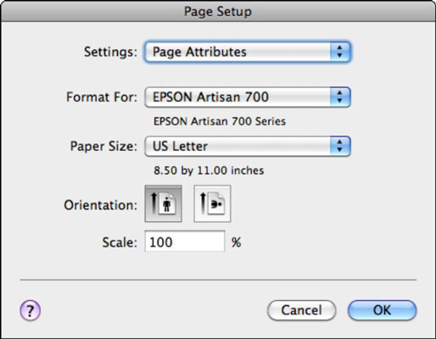Click the Settings popup arrow stepper
This screenshot has width=436, height=339.
[x=340, y=52]
